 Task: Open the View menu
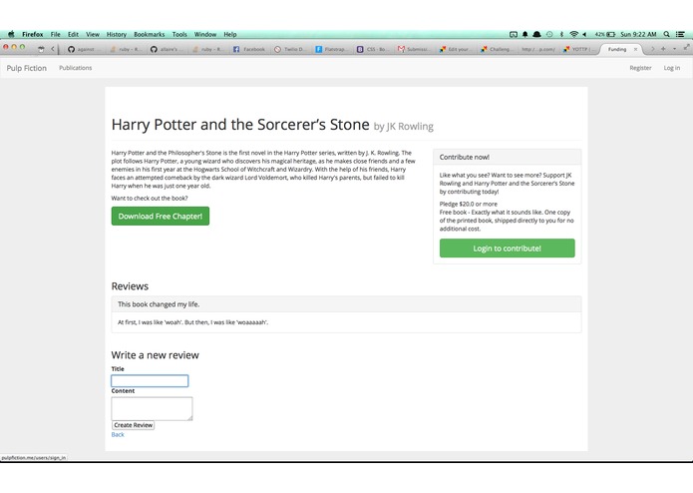[x=93, y=34]
